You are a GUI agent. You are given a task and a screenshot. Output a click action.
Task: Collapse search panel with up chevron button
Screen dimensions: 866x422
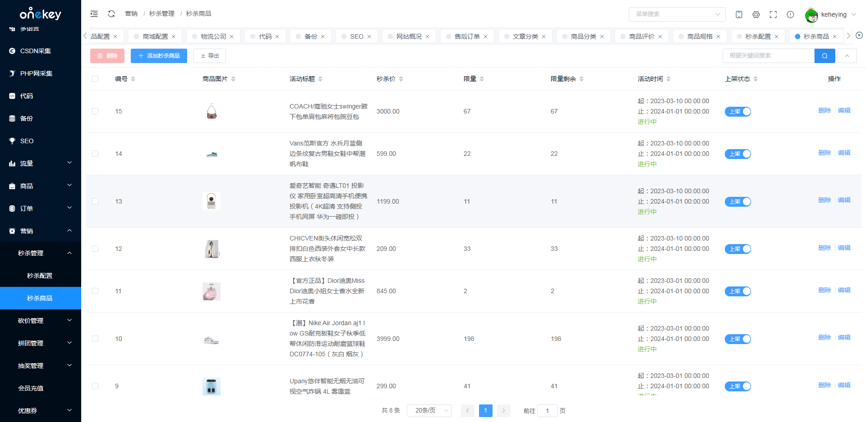[x=847, y=56]
